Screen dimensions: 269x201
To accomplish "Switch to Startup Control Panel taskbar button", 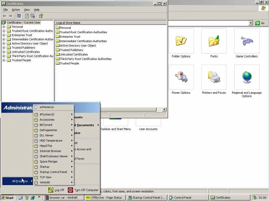I will coord(147,198).
